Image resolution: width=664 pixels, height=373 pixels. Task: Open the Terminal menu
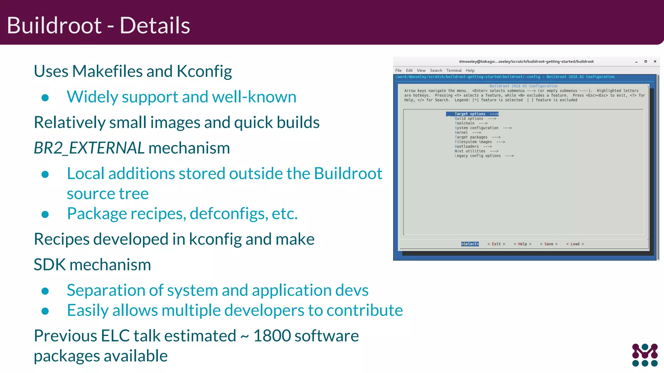click(454, 70)
